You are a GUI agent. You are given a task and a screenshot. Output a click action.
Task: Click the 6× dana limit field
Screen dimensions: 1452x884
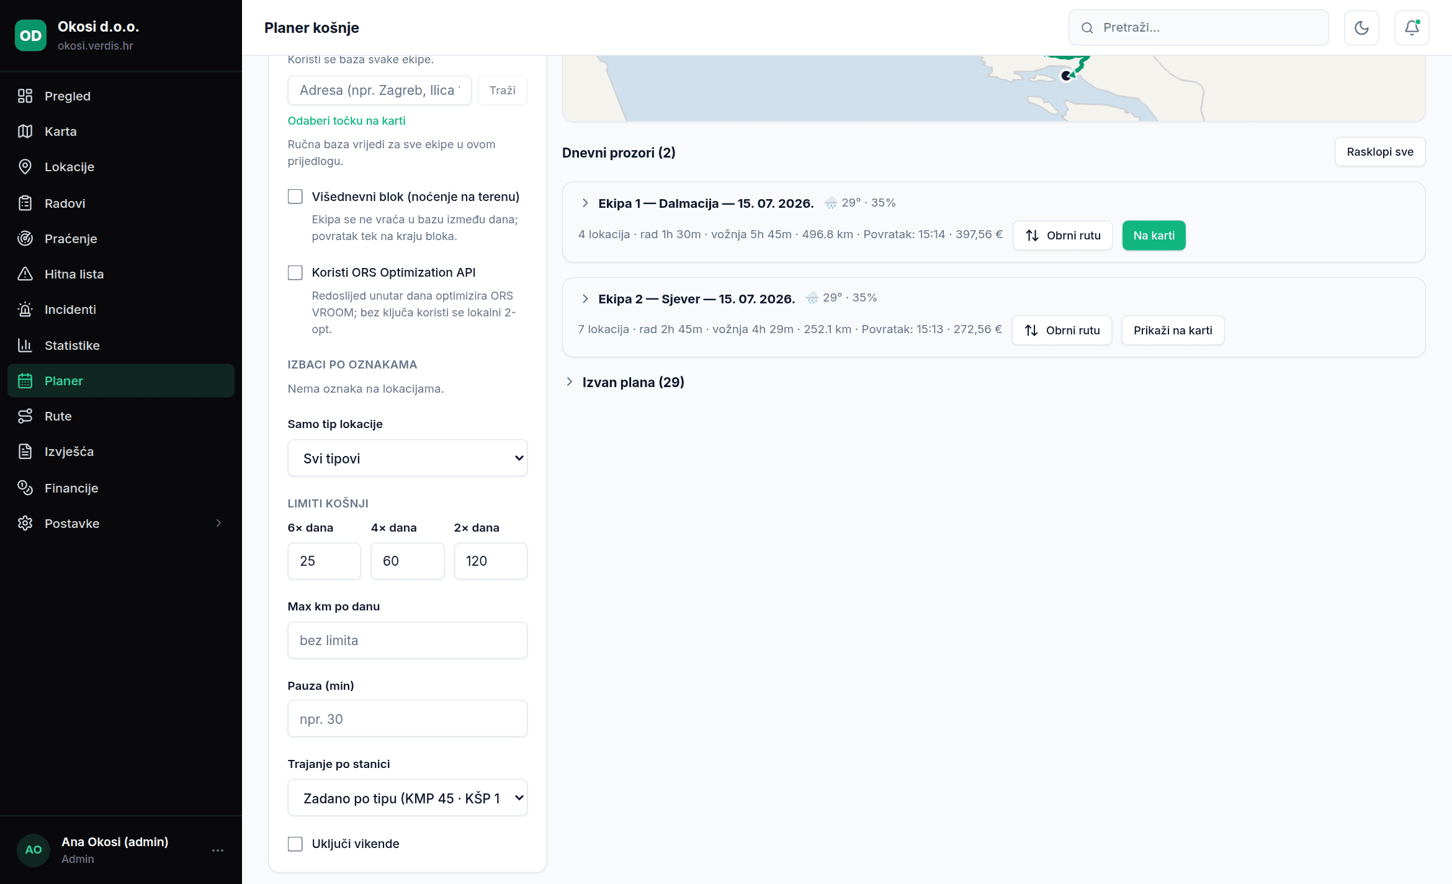click(324, 561)
